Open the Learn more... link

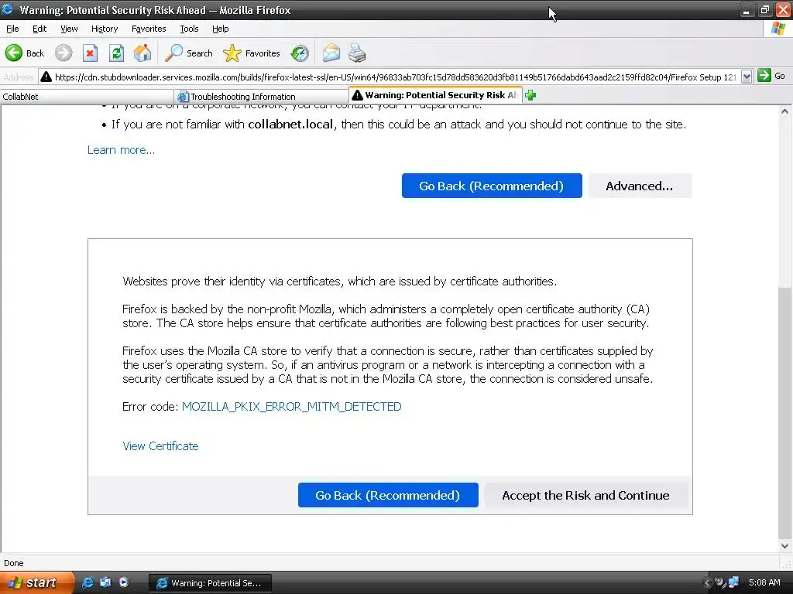point(121,150)
